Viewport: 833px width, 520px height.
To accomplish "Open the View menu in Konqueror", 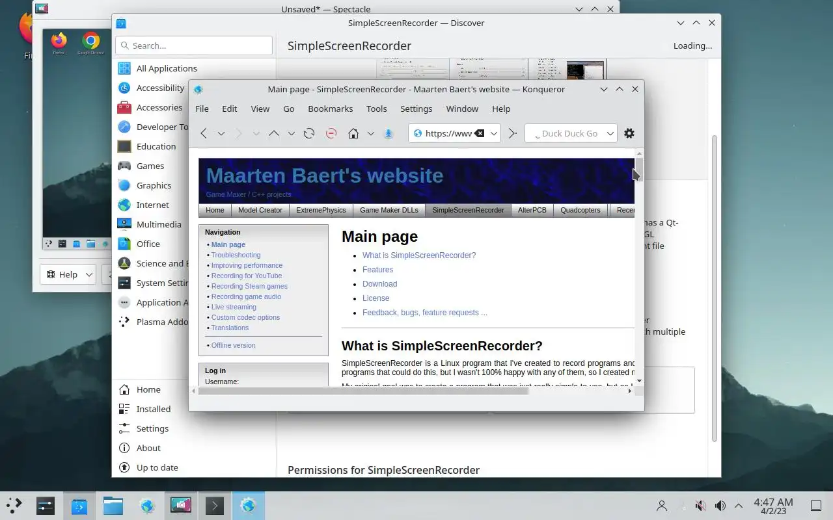I will point(260,109).
